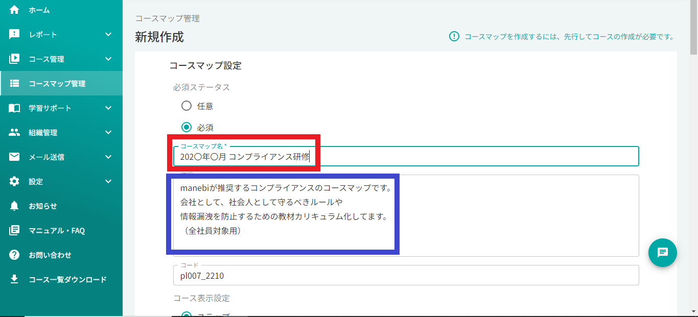The width and height of the screenshot is (698, 317).
Task: Open ホーム in the sidebar
Action: pos(61,10)
